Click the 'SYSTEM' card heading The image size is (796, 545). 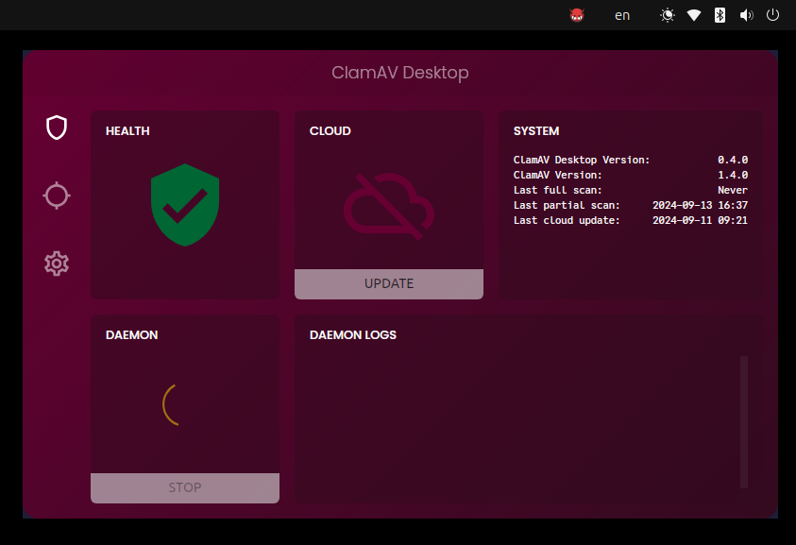click(x=536, y=131)
